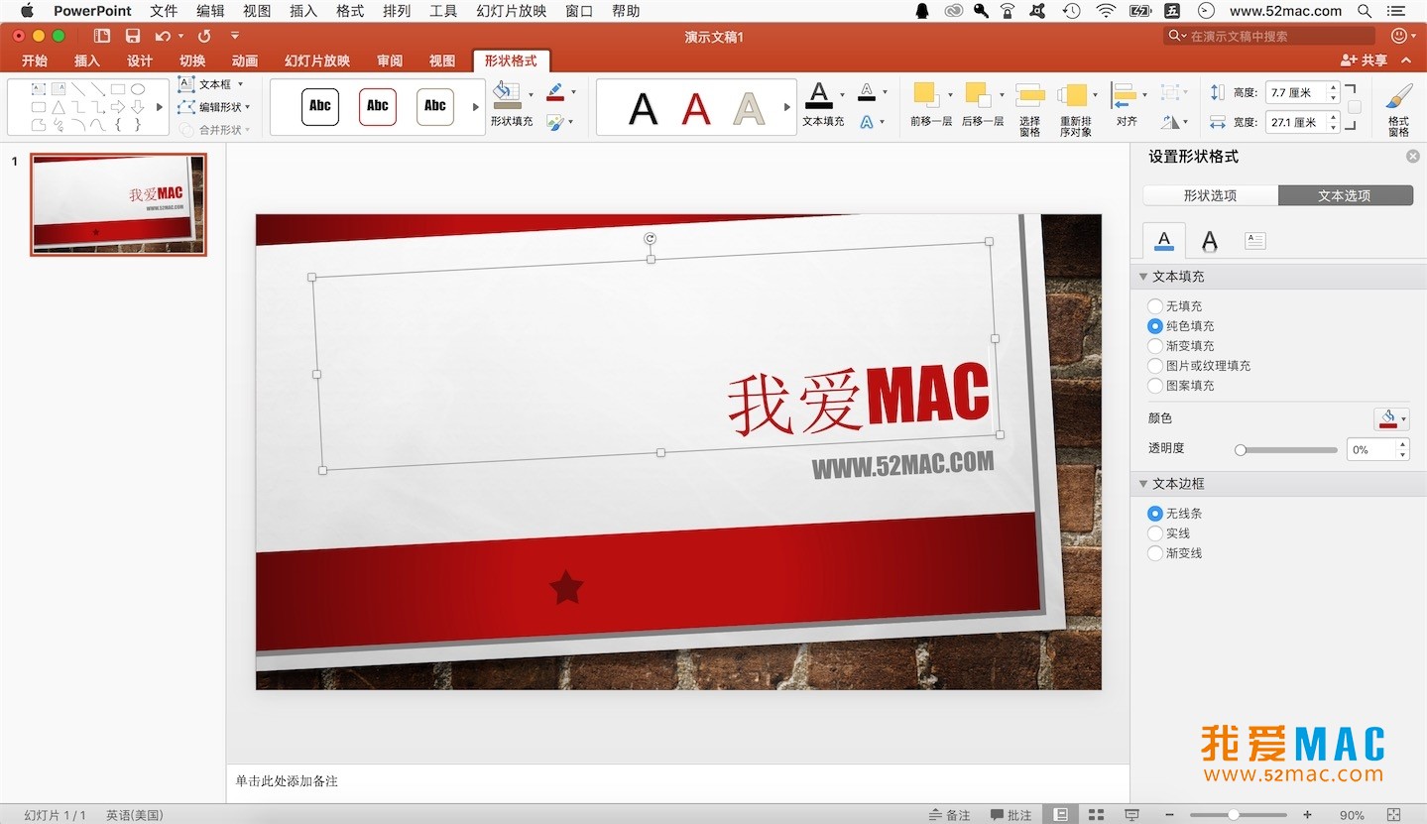
Task: Select the Textbox layout tab icon in pane
Action: click(1254, 240)
